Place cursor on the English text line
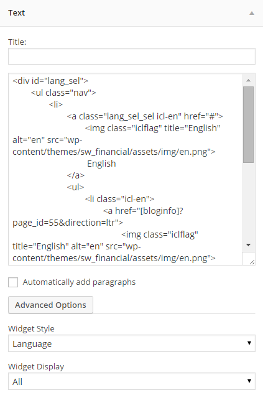263x398 pixels. 101,164
